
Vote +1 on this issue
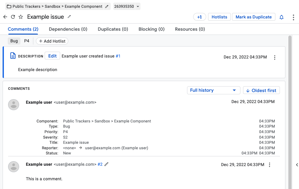[x=199, y=17]
